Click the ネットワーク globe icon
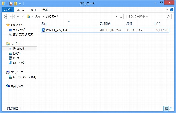This screenshot has width=176, height=113. pos(8,86)
